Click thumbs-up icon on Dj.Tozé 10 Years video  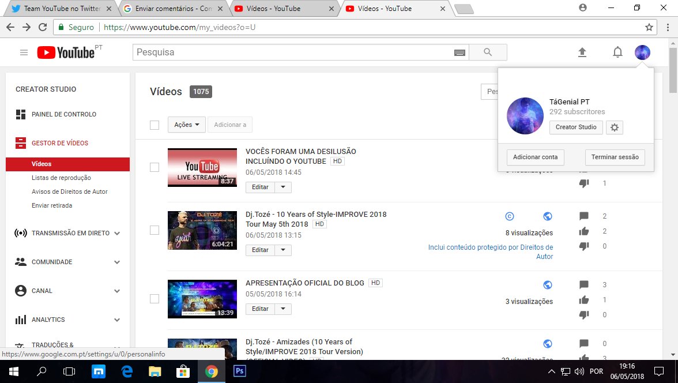pos(583,231)
